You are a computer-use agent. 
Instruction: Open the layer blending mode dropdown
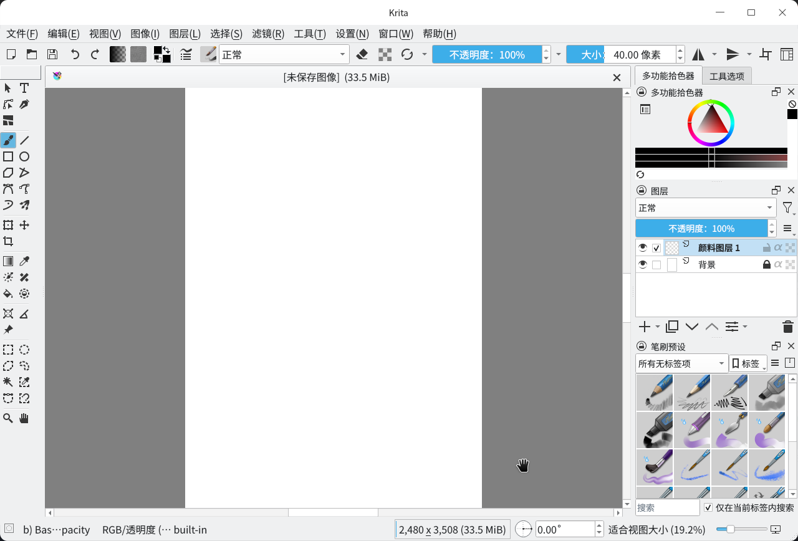pos(706,208)
